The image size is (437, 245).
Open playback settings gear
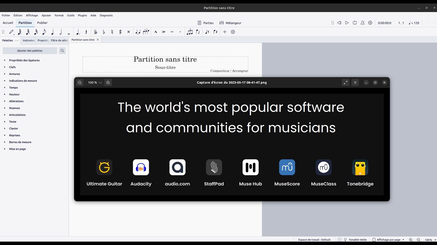370,23
